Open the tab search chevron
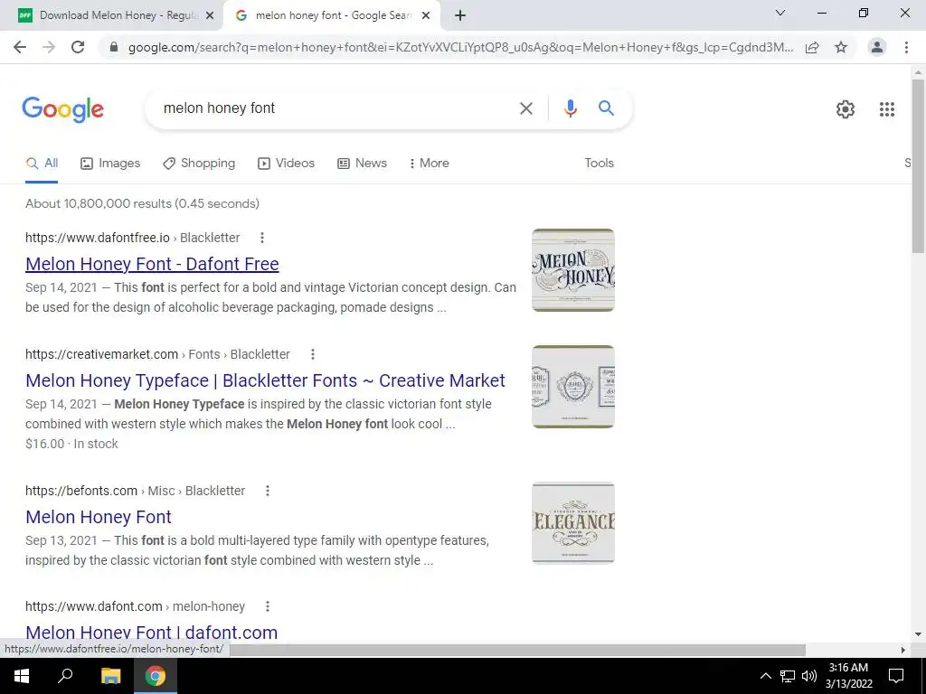926x694 pixels. click(x=780, y=13)
